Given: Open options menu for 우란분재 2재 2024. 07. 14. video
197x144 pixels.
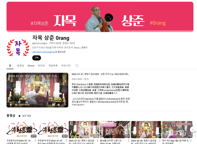Looking at the screenshot, I should click(35, 140).
